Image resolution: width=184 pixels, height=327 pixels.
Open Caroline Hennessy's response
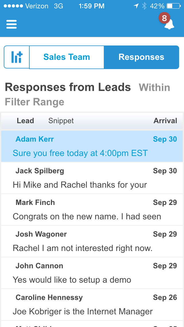(x=92, y=305)
